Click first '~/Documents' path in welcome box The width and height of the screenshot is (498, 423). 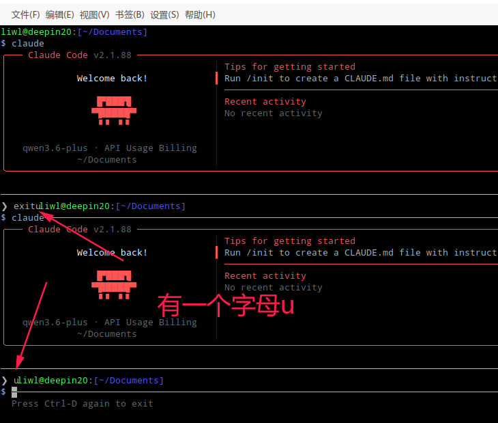107,160
